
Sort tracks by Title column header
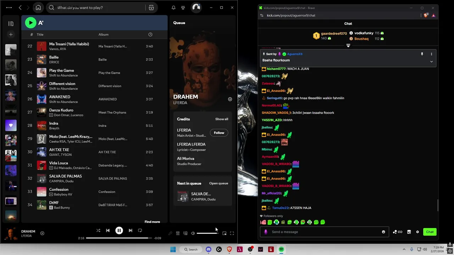pos(40,34)
